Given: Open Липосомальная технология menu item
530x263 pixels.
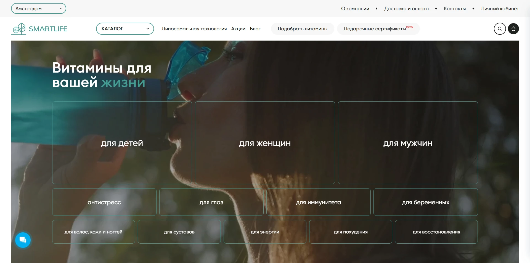Looking at the screenshot, I should tap(194, 29).
